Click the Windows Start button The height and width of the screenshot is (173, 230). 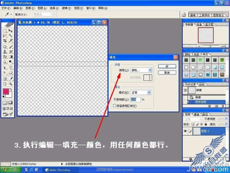[x=11, y=170]
